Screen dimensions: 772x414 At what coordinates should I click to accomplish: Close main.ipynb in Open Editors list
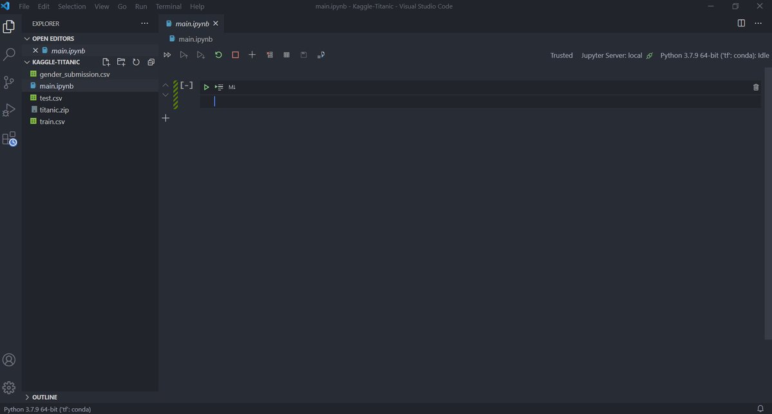click(x=35, y=50)
